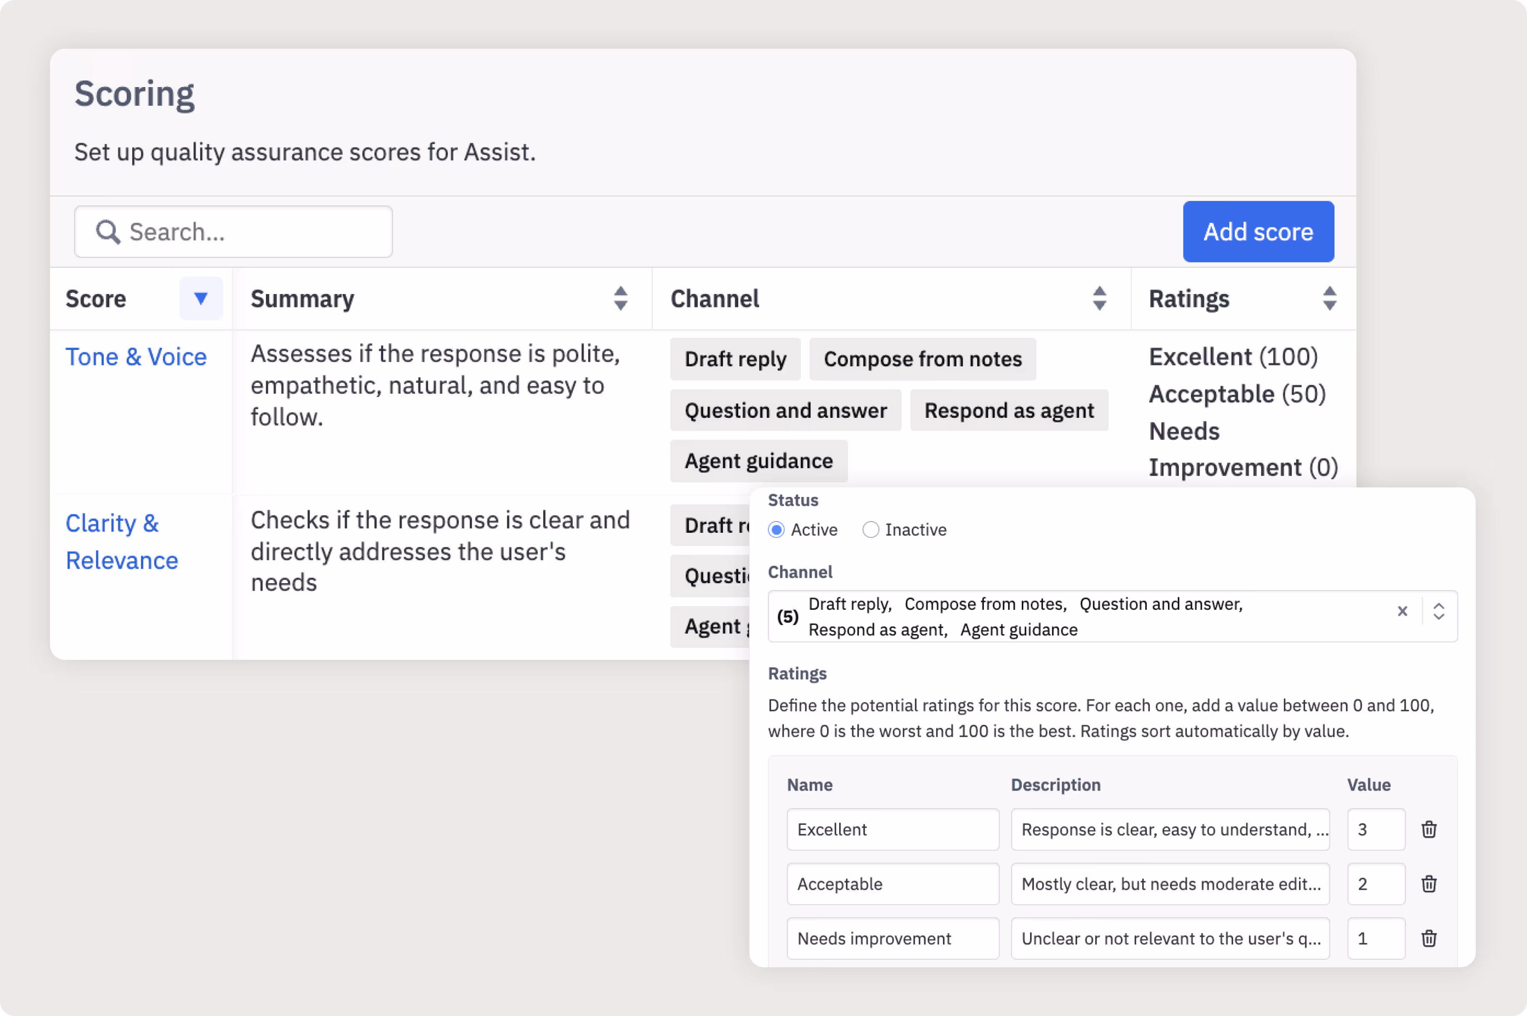Screen dimensions: 1527x1016
Task: Click the Add score button
Action: coord(1258,231)
